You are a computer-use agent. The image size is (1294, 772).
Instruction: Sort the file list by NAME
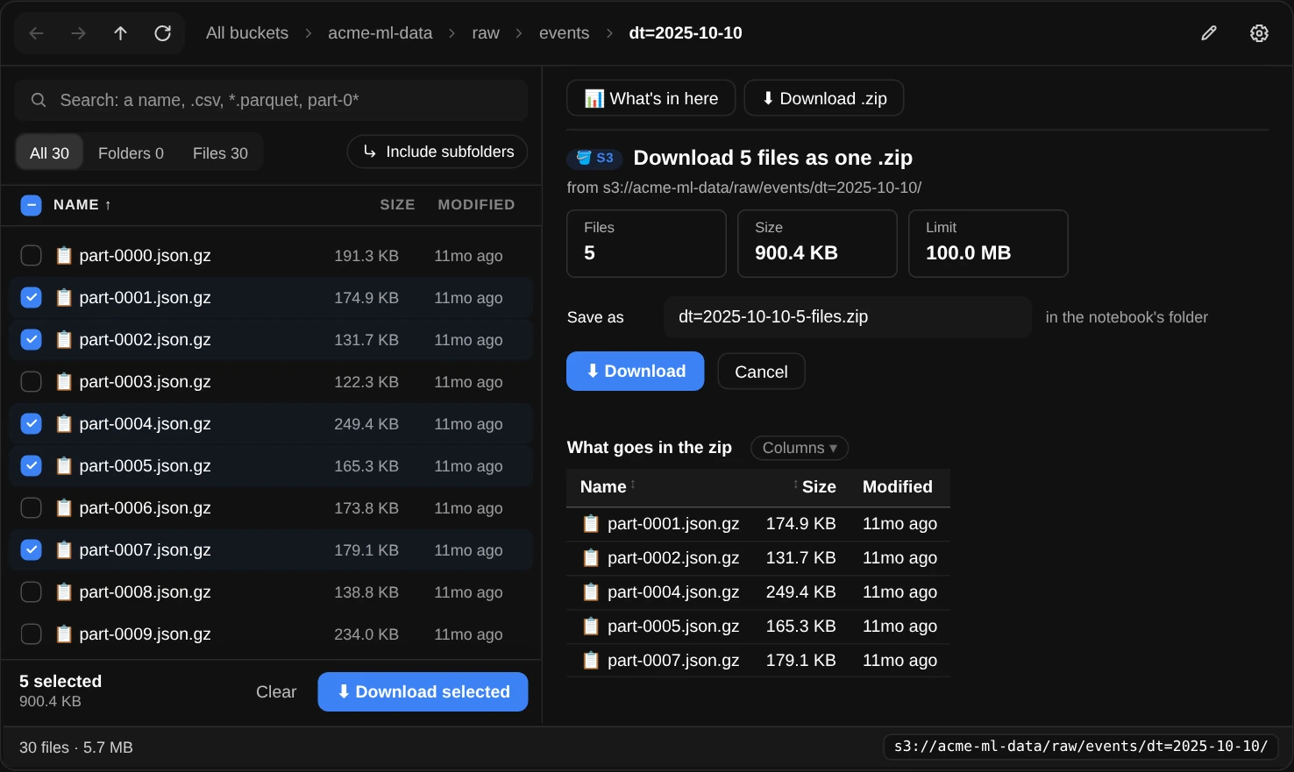coord(82,205)
